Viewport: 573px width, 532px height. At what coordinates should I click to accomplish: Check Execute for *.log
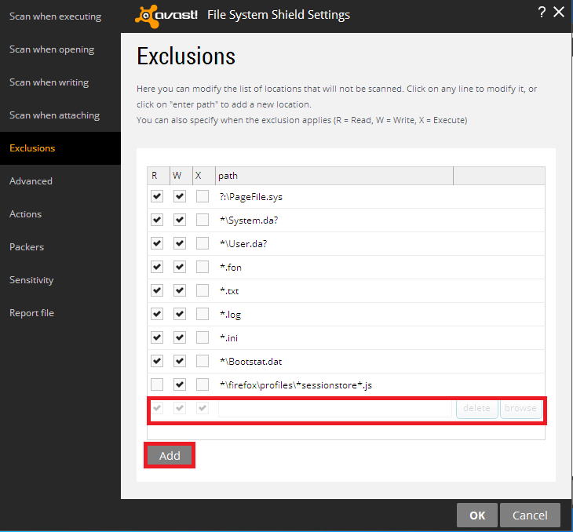point(203,314)
